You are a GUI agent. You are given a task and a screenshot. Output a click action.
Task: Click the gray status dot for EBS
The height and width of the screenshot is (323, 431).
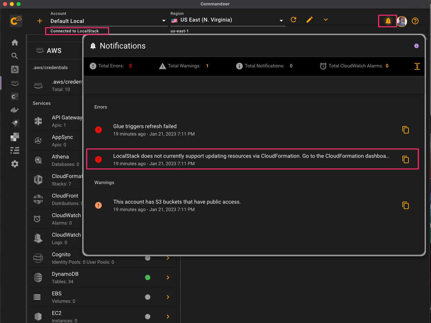click(148, 297)
